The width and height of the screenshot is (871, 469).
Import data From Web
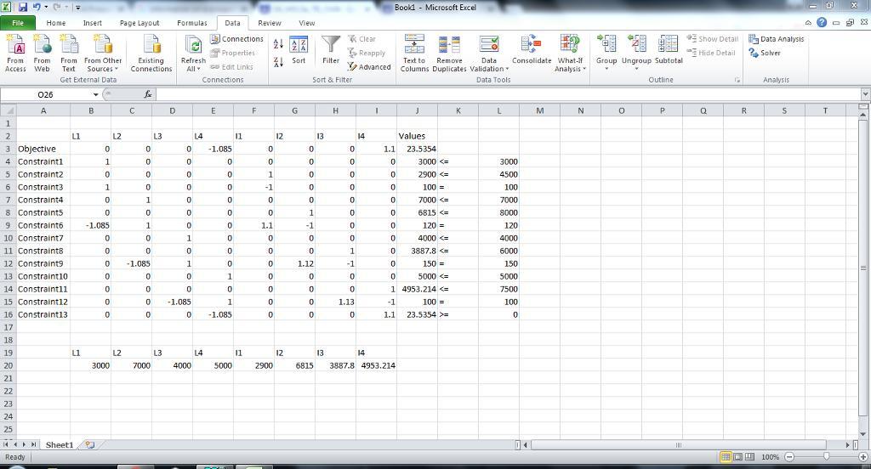click(42, 54)
